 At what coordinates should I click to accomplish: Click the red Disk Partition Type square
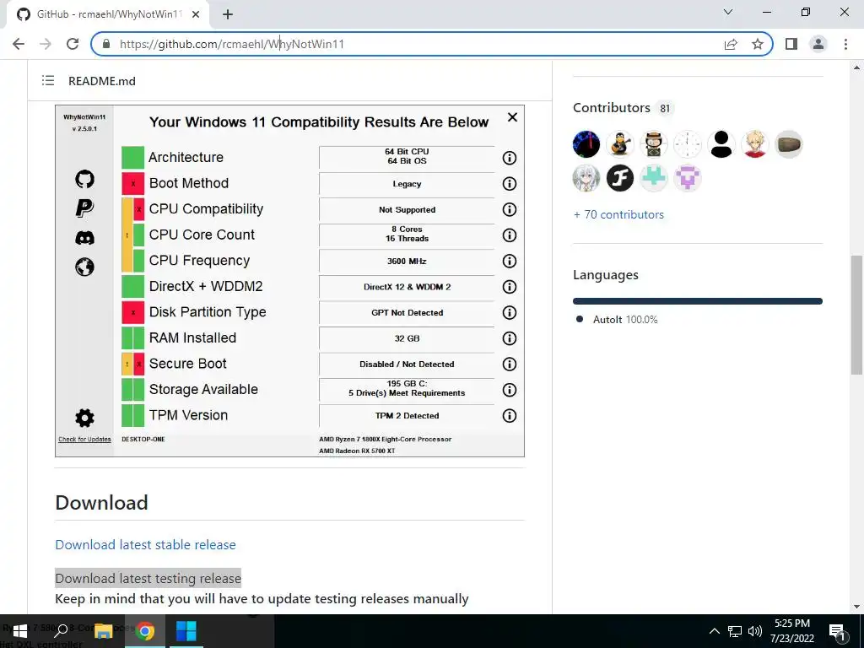click(x=132, y=312)
